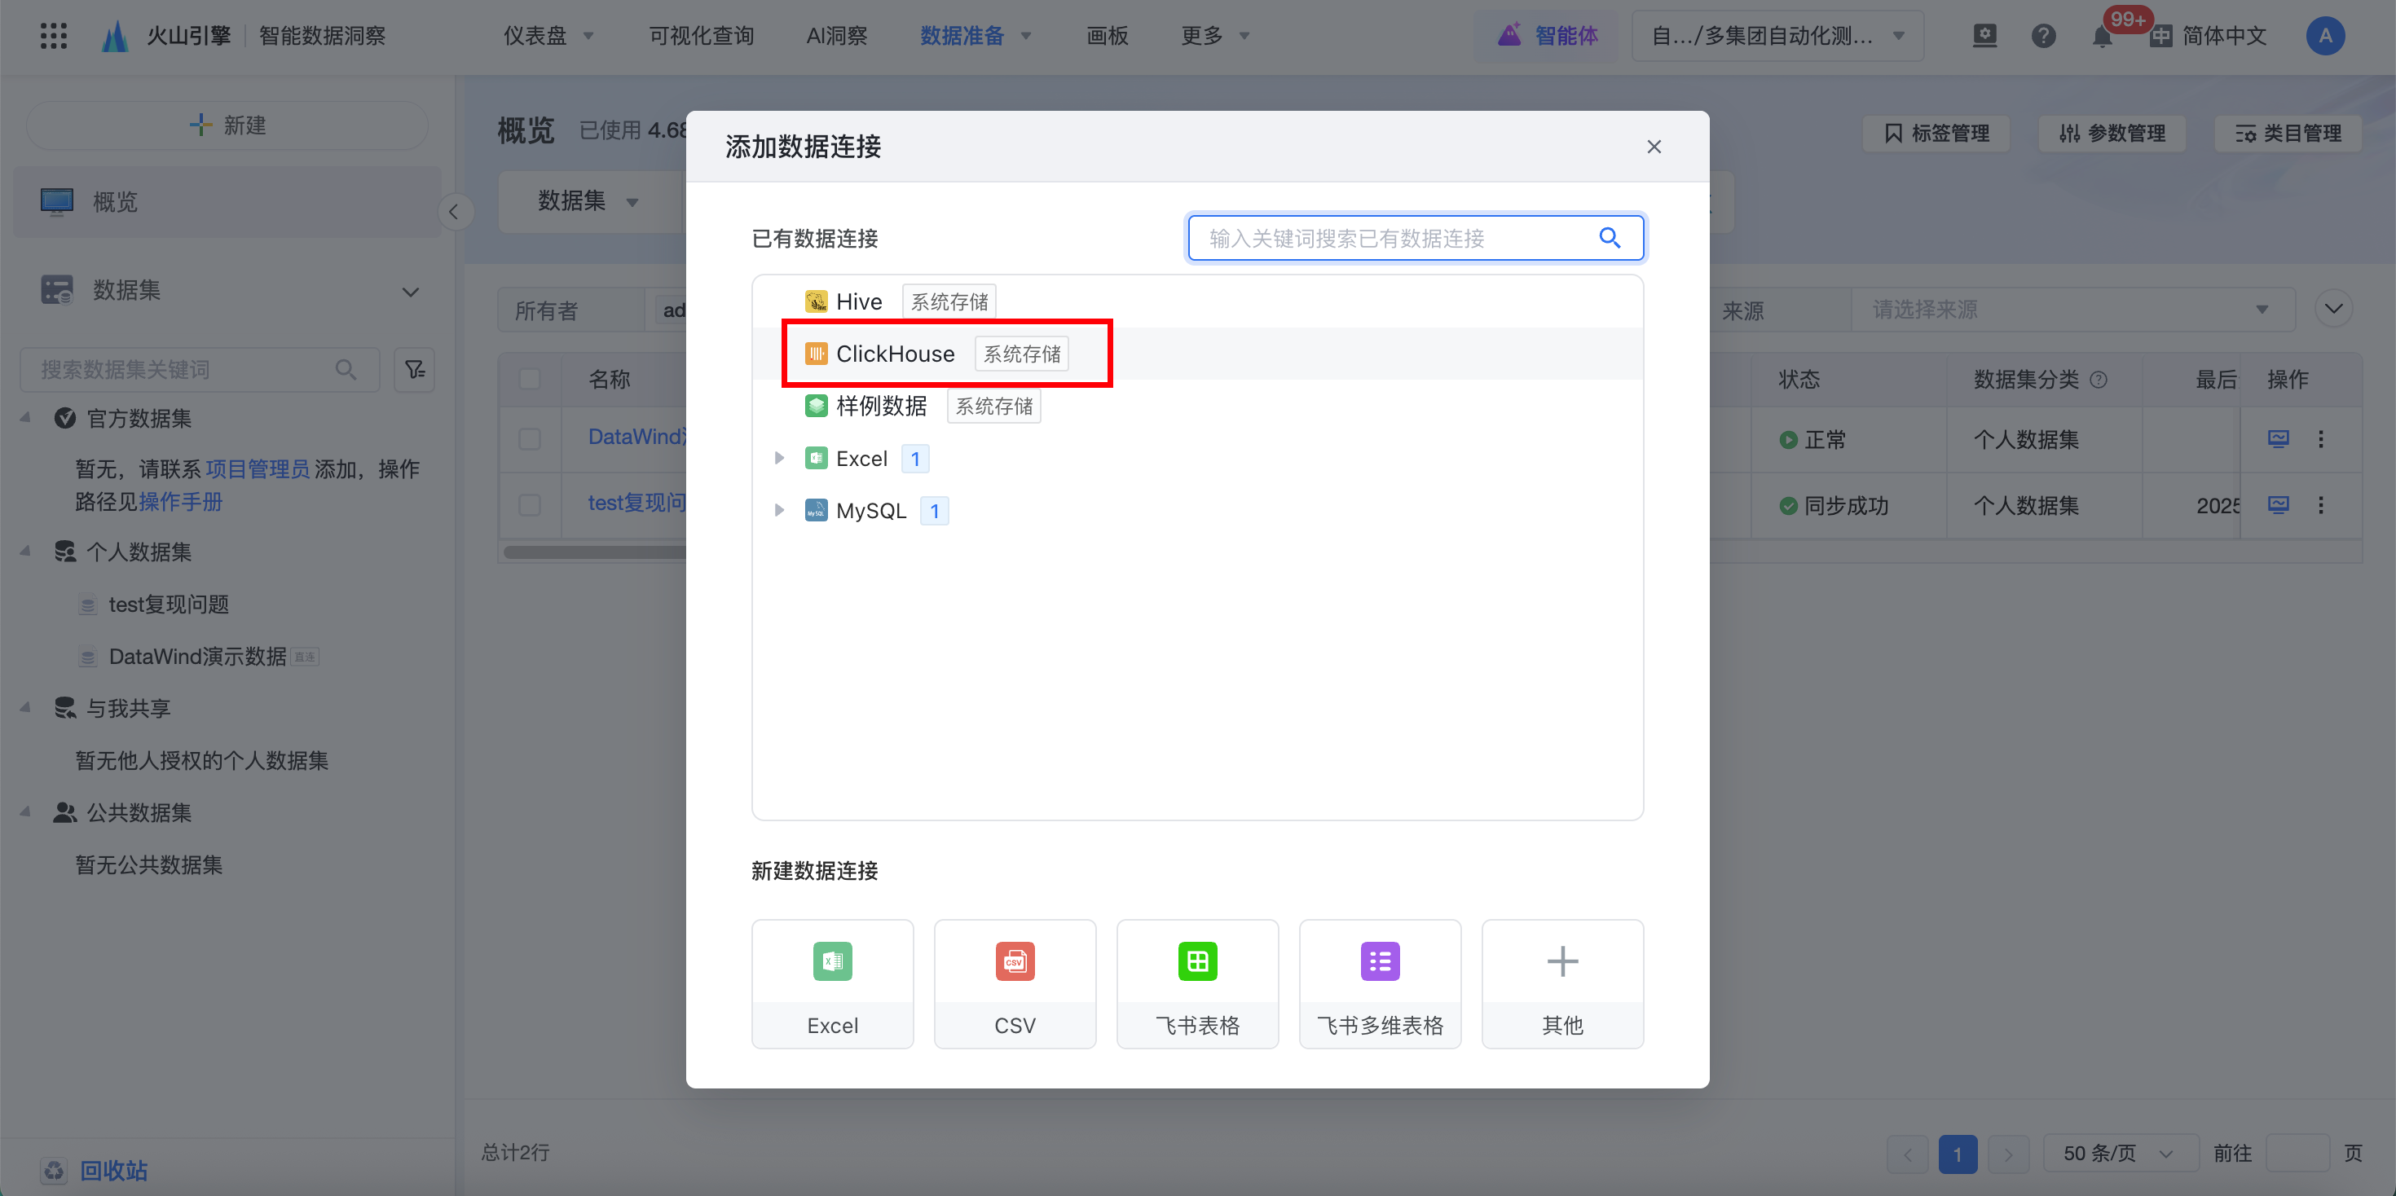Expand the MySQL connection tree node

(779, 511)
